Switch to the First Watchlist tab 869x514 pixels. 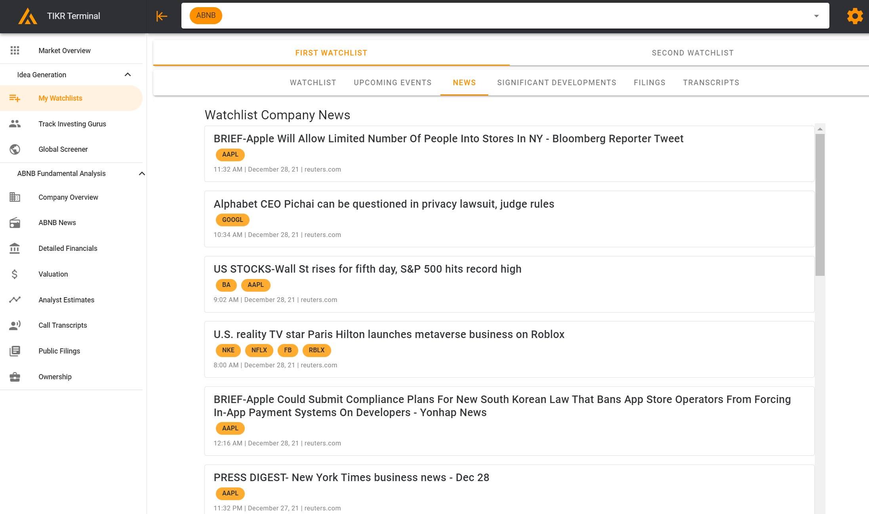click(x=331, y=53)
